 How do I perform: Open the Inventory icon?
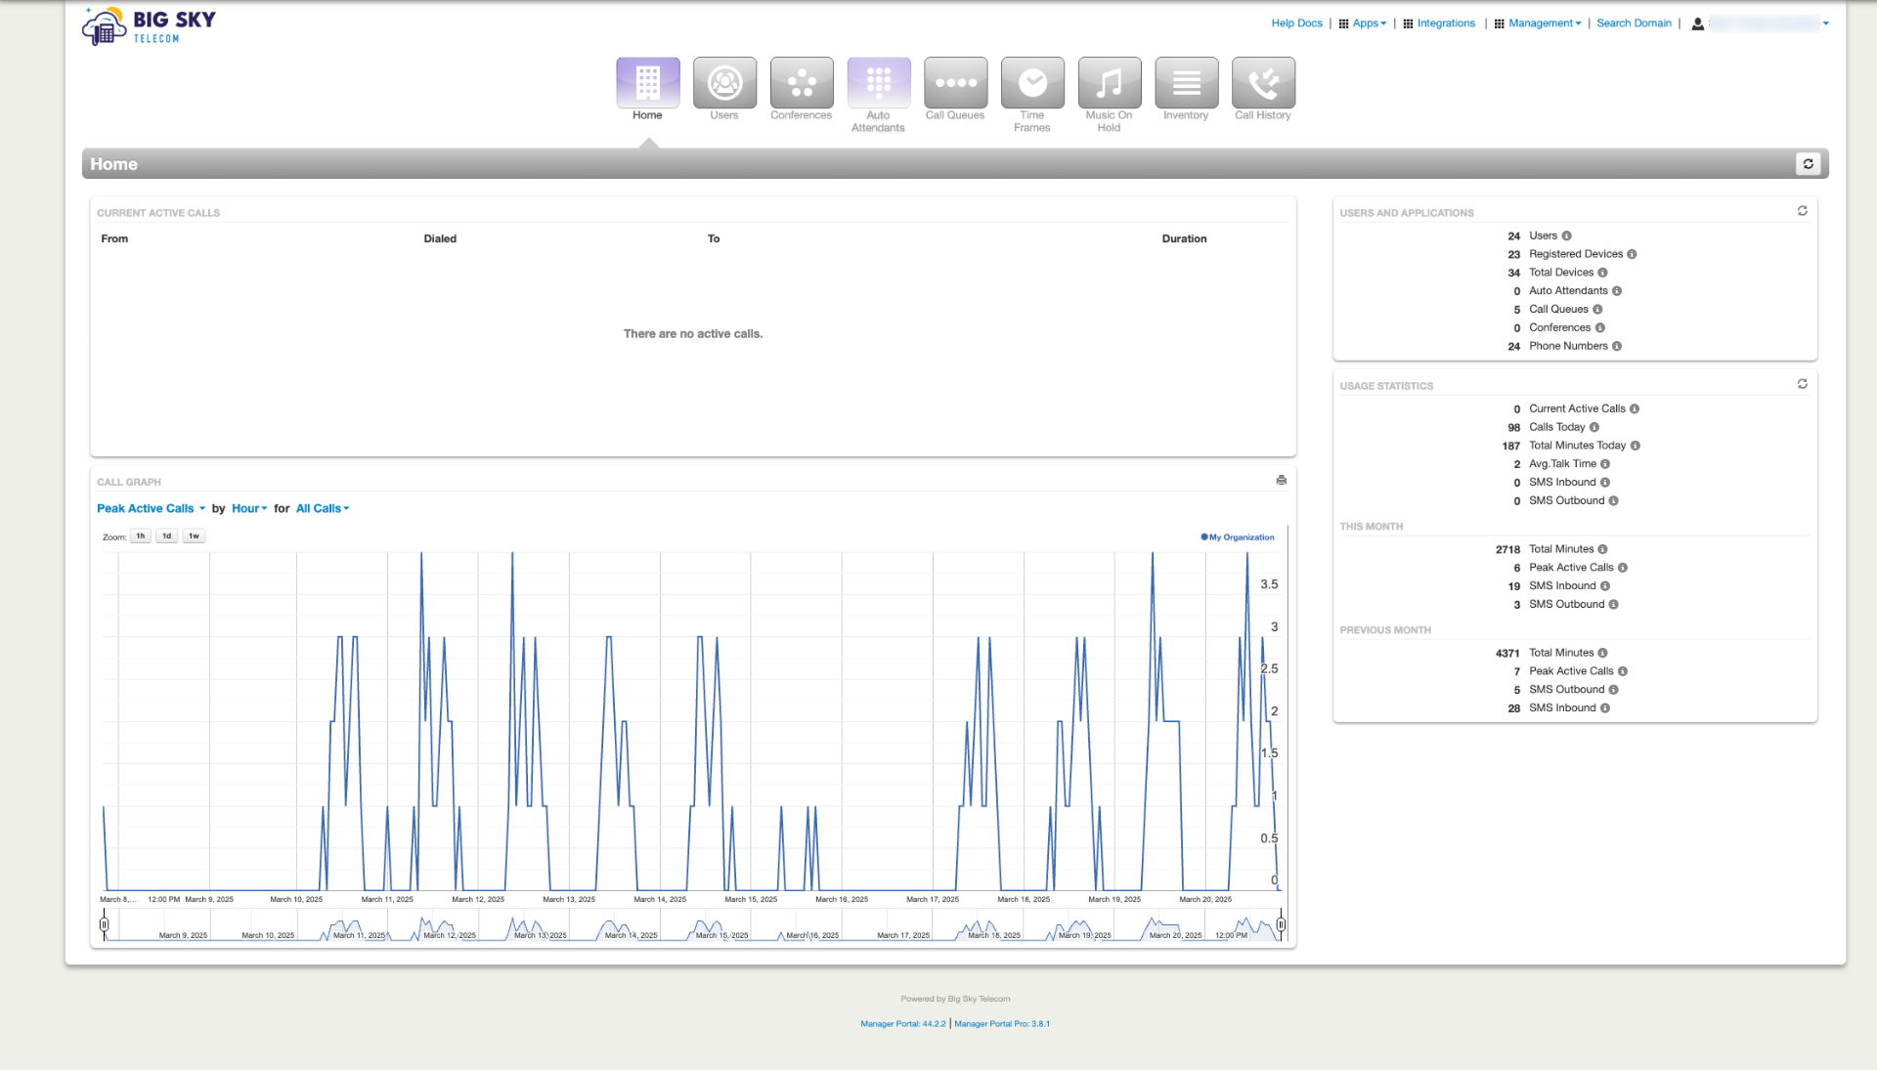pos(1186,83)
